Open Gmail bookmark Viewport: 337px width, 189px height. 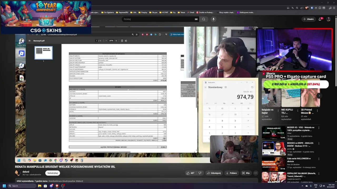[191, 12]
